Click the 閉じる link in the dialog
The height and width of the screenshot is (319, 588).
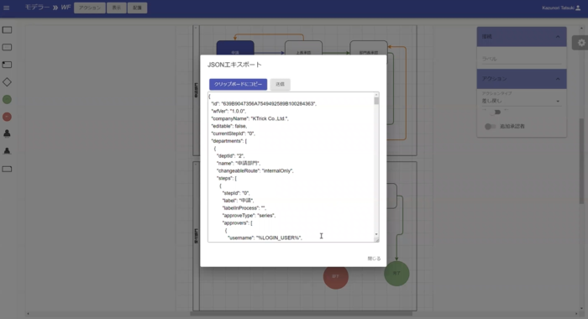tap(374, 259)
